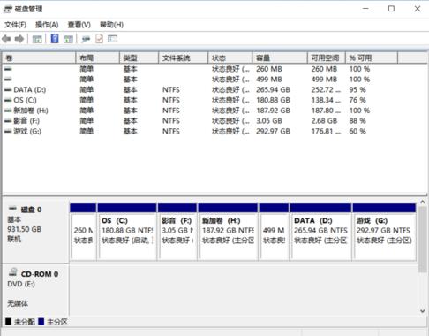Select the DATA (D:) volume row
Image resolution: width=429 pixels, height=336 pixels.
(x=214, y=89)
